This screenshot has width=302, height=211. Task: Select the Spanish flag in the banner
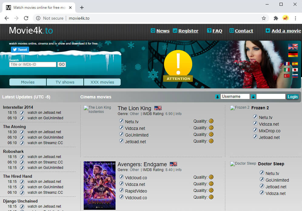[295, 64]
